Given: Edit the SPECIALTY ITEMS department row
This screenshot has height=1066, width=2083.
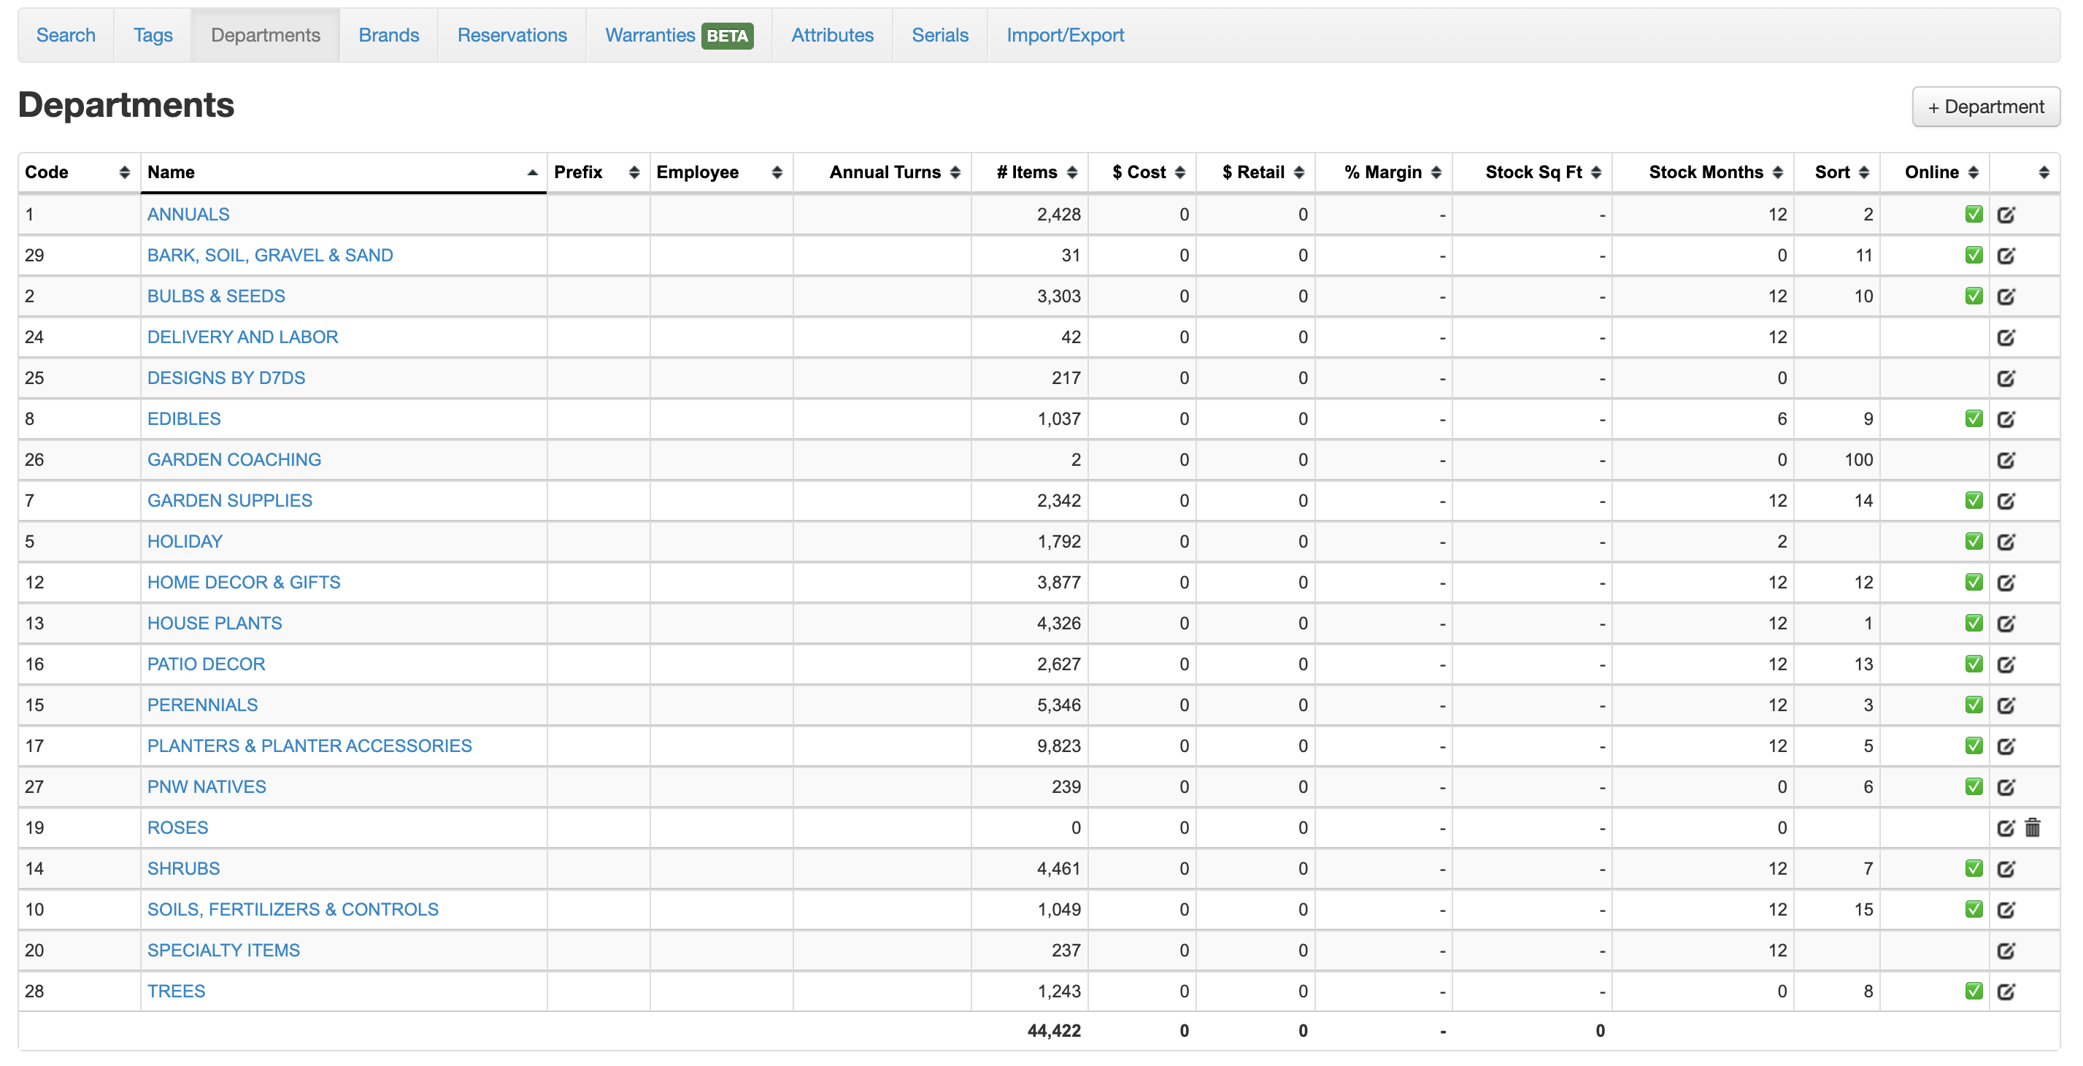Looking at the screenshot, I should click(2006, 951).
